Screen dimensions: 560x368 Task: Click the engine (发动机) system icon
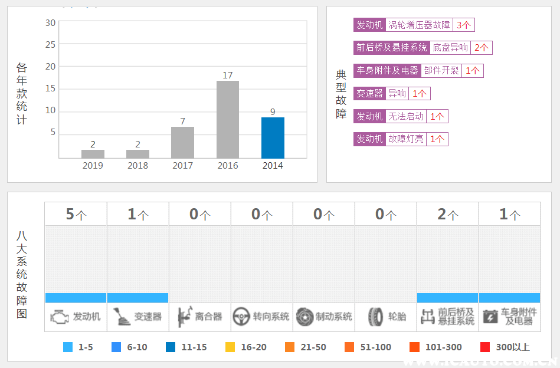[x=60, y=317]
